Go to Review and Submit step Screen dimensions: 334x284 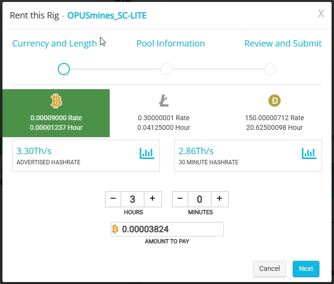click(283, 43)
